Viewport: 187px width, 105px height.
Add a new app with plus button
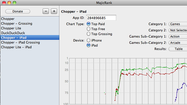(54, 11)
